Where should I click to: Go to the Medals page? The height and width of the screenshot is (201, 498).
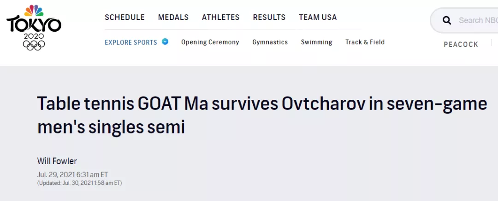coord(173,17)
